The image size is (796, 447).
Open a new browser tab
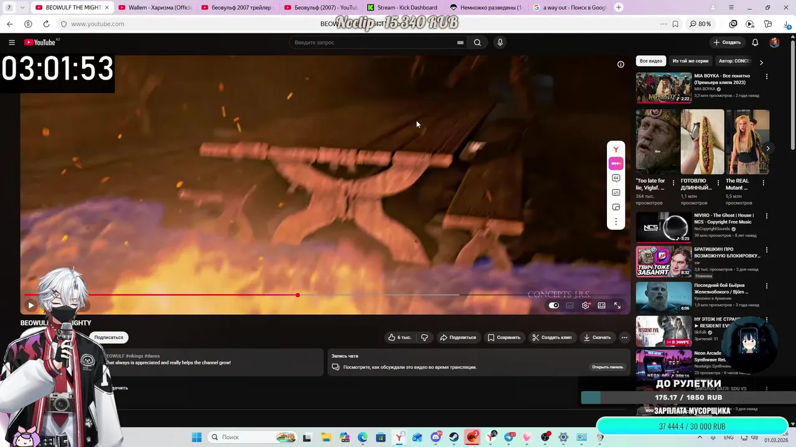[x=619, y=7]
